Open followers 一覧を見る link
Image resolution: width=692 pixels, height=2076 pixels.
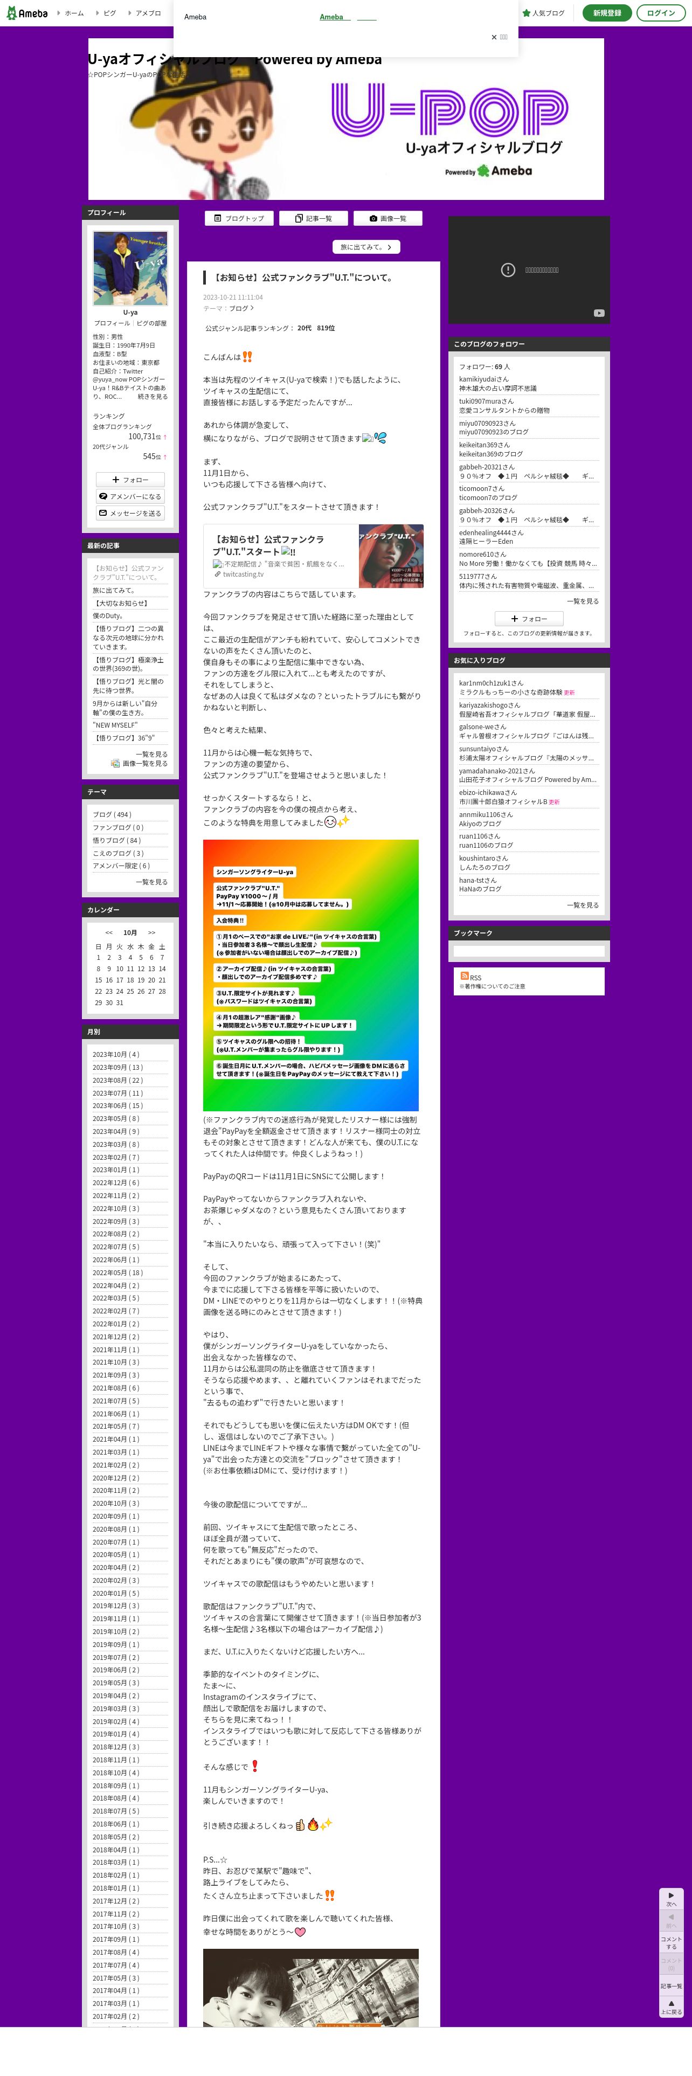[583, 601]
